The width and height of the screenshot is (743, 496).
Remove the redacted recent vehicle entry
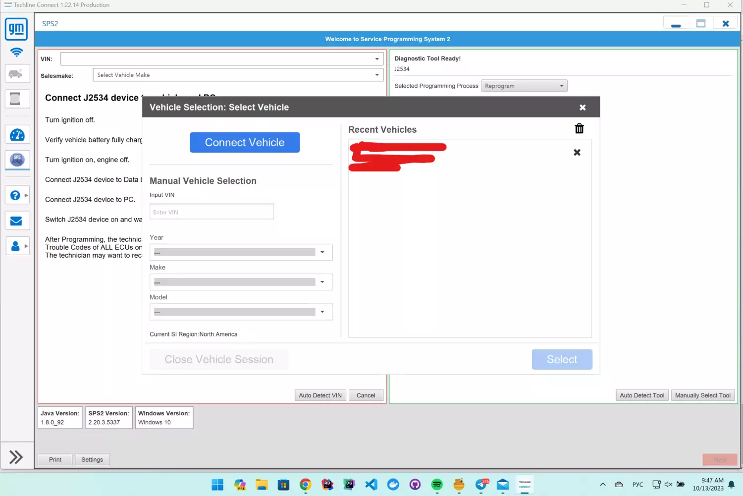tap(577, 153)
